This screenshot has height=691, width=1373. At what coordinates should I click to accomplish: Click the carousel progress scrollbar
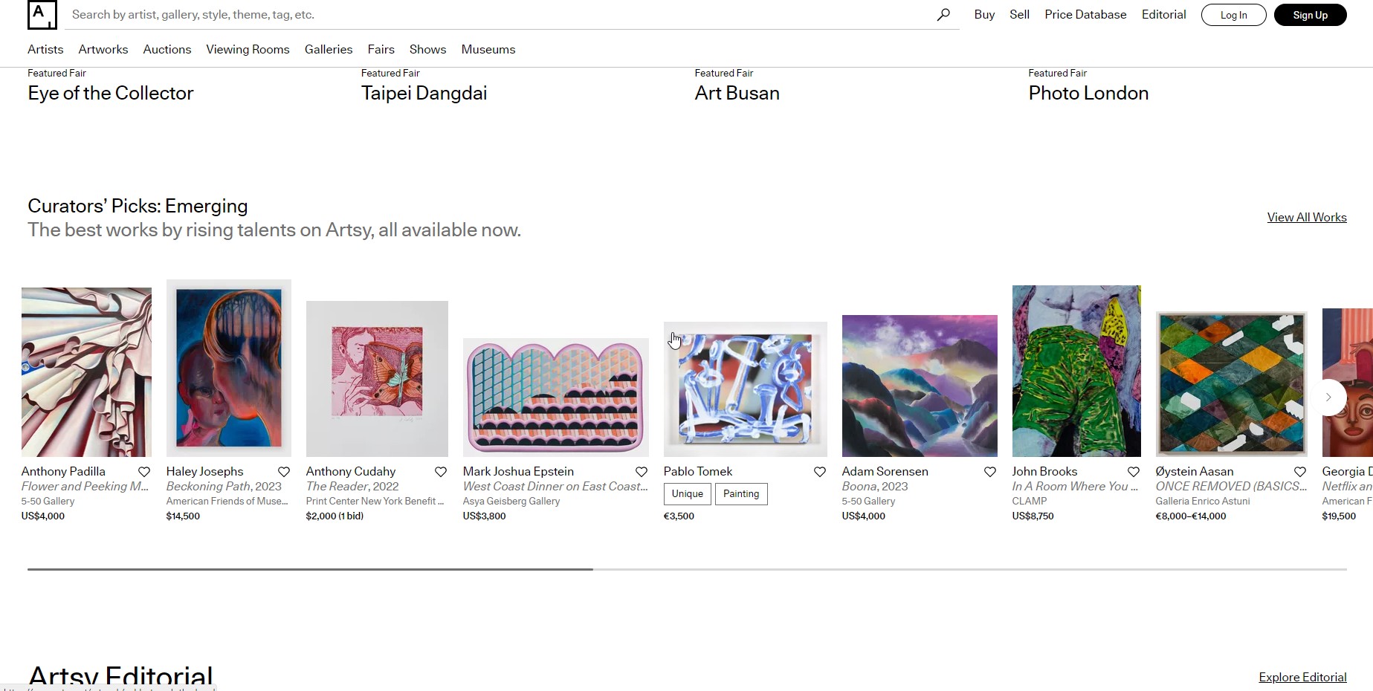point(687,569)
